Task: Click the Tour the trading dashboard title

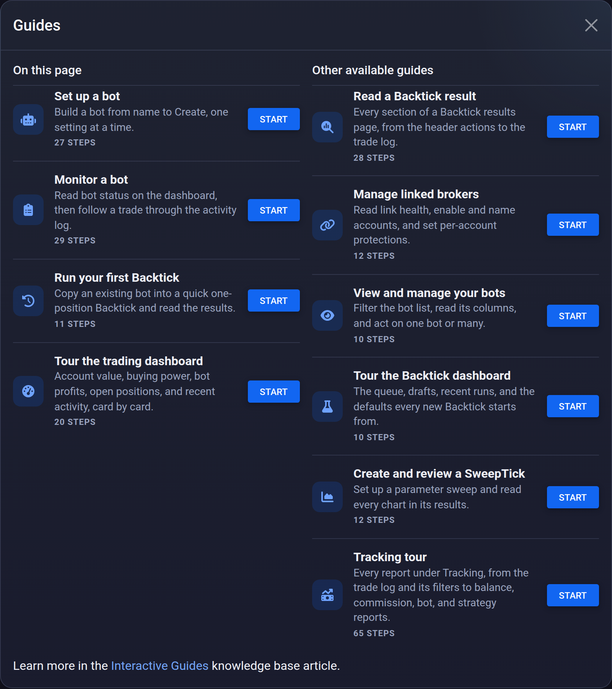Action: pyautogui.click(x=129, y=361)
